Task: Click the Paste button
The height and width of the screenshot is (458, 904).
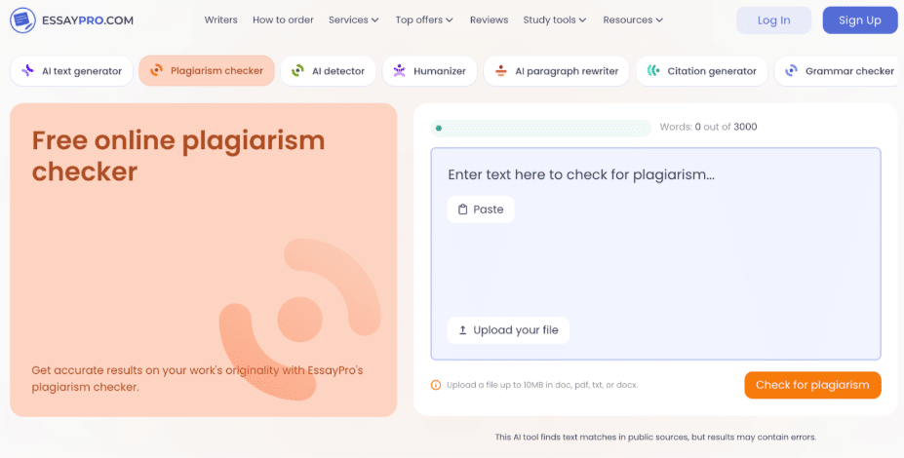Action: [481, 210]
